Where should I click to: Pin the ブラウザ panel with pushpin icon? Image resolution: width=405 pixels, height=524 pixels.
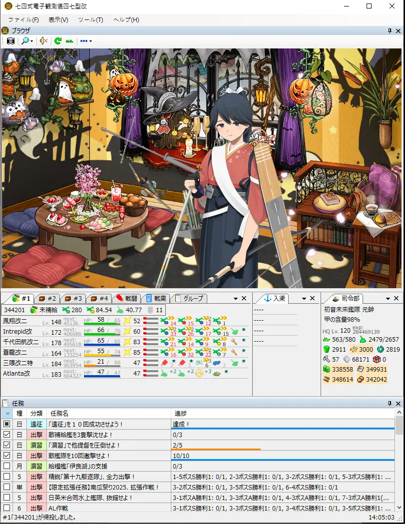click(x=390, y=31)
